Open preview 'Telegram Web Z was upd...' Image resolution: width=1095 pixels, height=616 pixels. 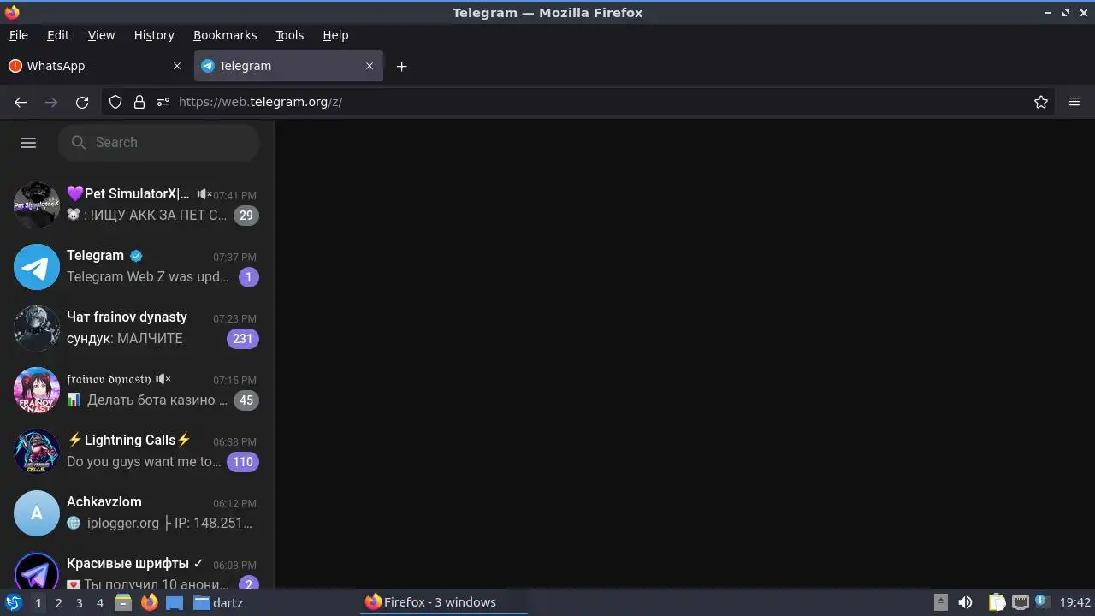(148, 277)
